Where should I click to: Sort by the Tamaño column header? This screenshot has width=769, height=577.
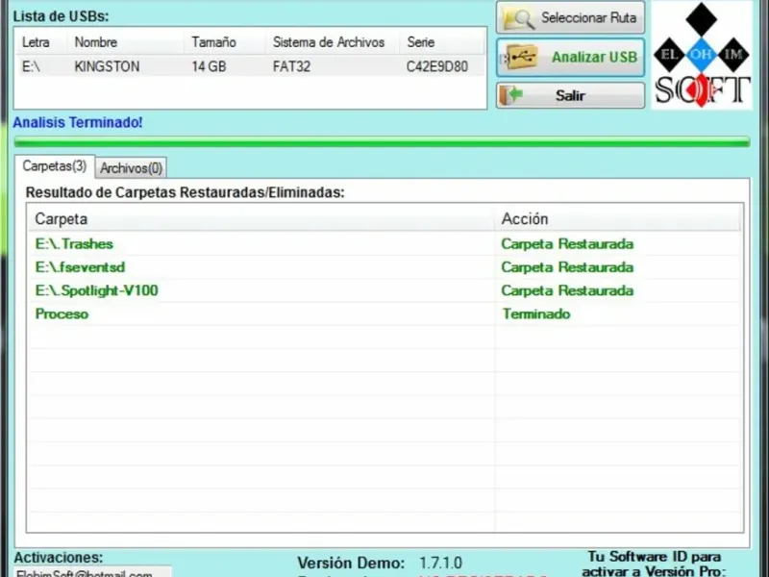[x=225, y=42]
